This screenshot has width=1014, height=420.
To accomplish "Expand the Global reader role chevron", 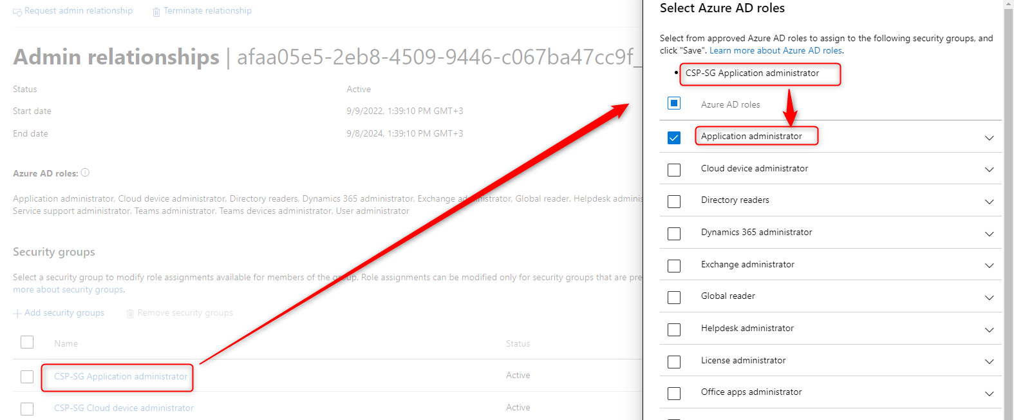I will tap(990, 298).
